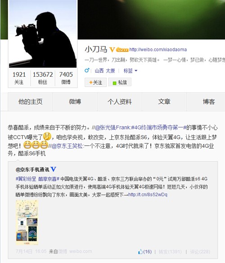Click the 转发(1391) repost link

click(170, 252)
